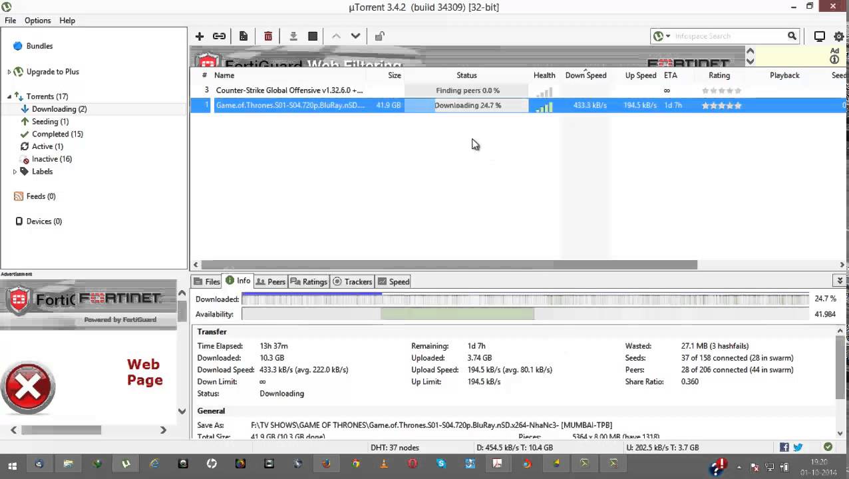Select Completed (15) category

pos(57,134)
